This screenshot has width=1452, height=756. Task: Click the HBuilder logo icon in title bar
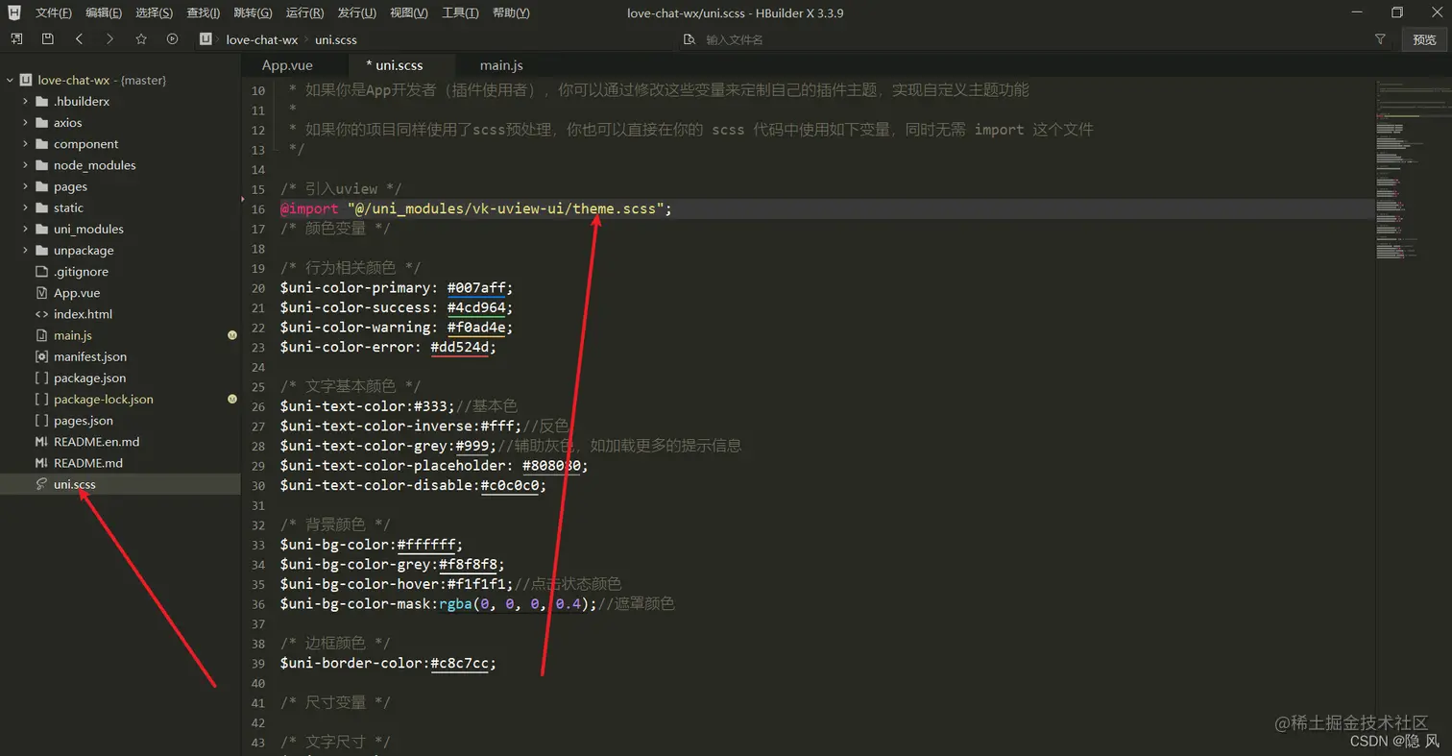14,12
